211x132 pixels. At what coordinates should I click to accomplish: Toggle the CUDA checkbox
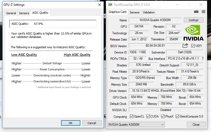click(148, 116)
